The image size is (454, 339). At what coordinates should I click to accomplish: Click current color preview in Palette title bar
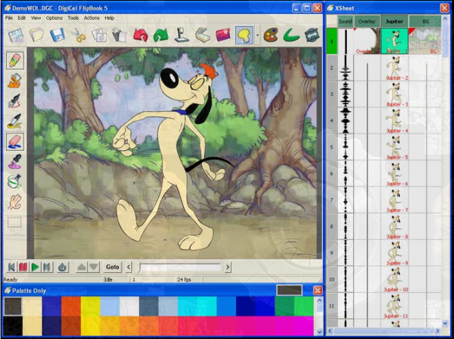tap(289, 290)
